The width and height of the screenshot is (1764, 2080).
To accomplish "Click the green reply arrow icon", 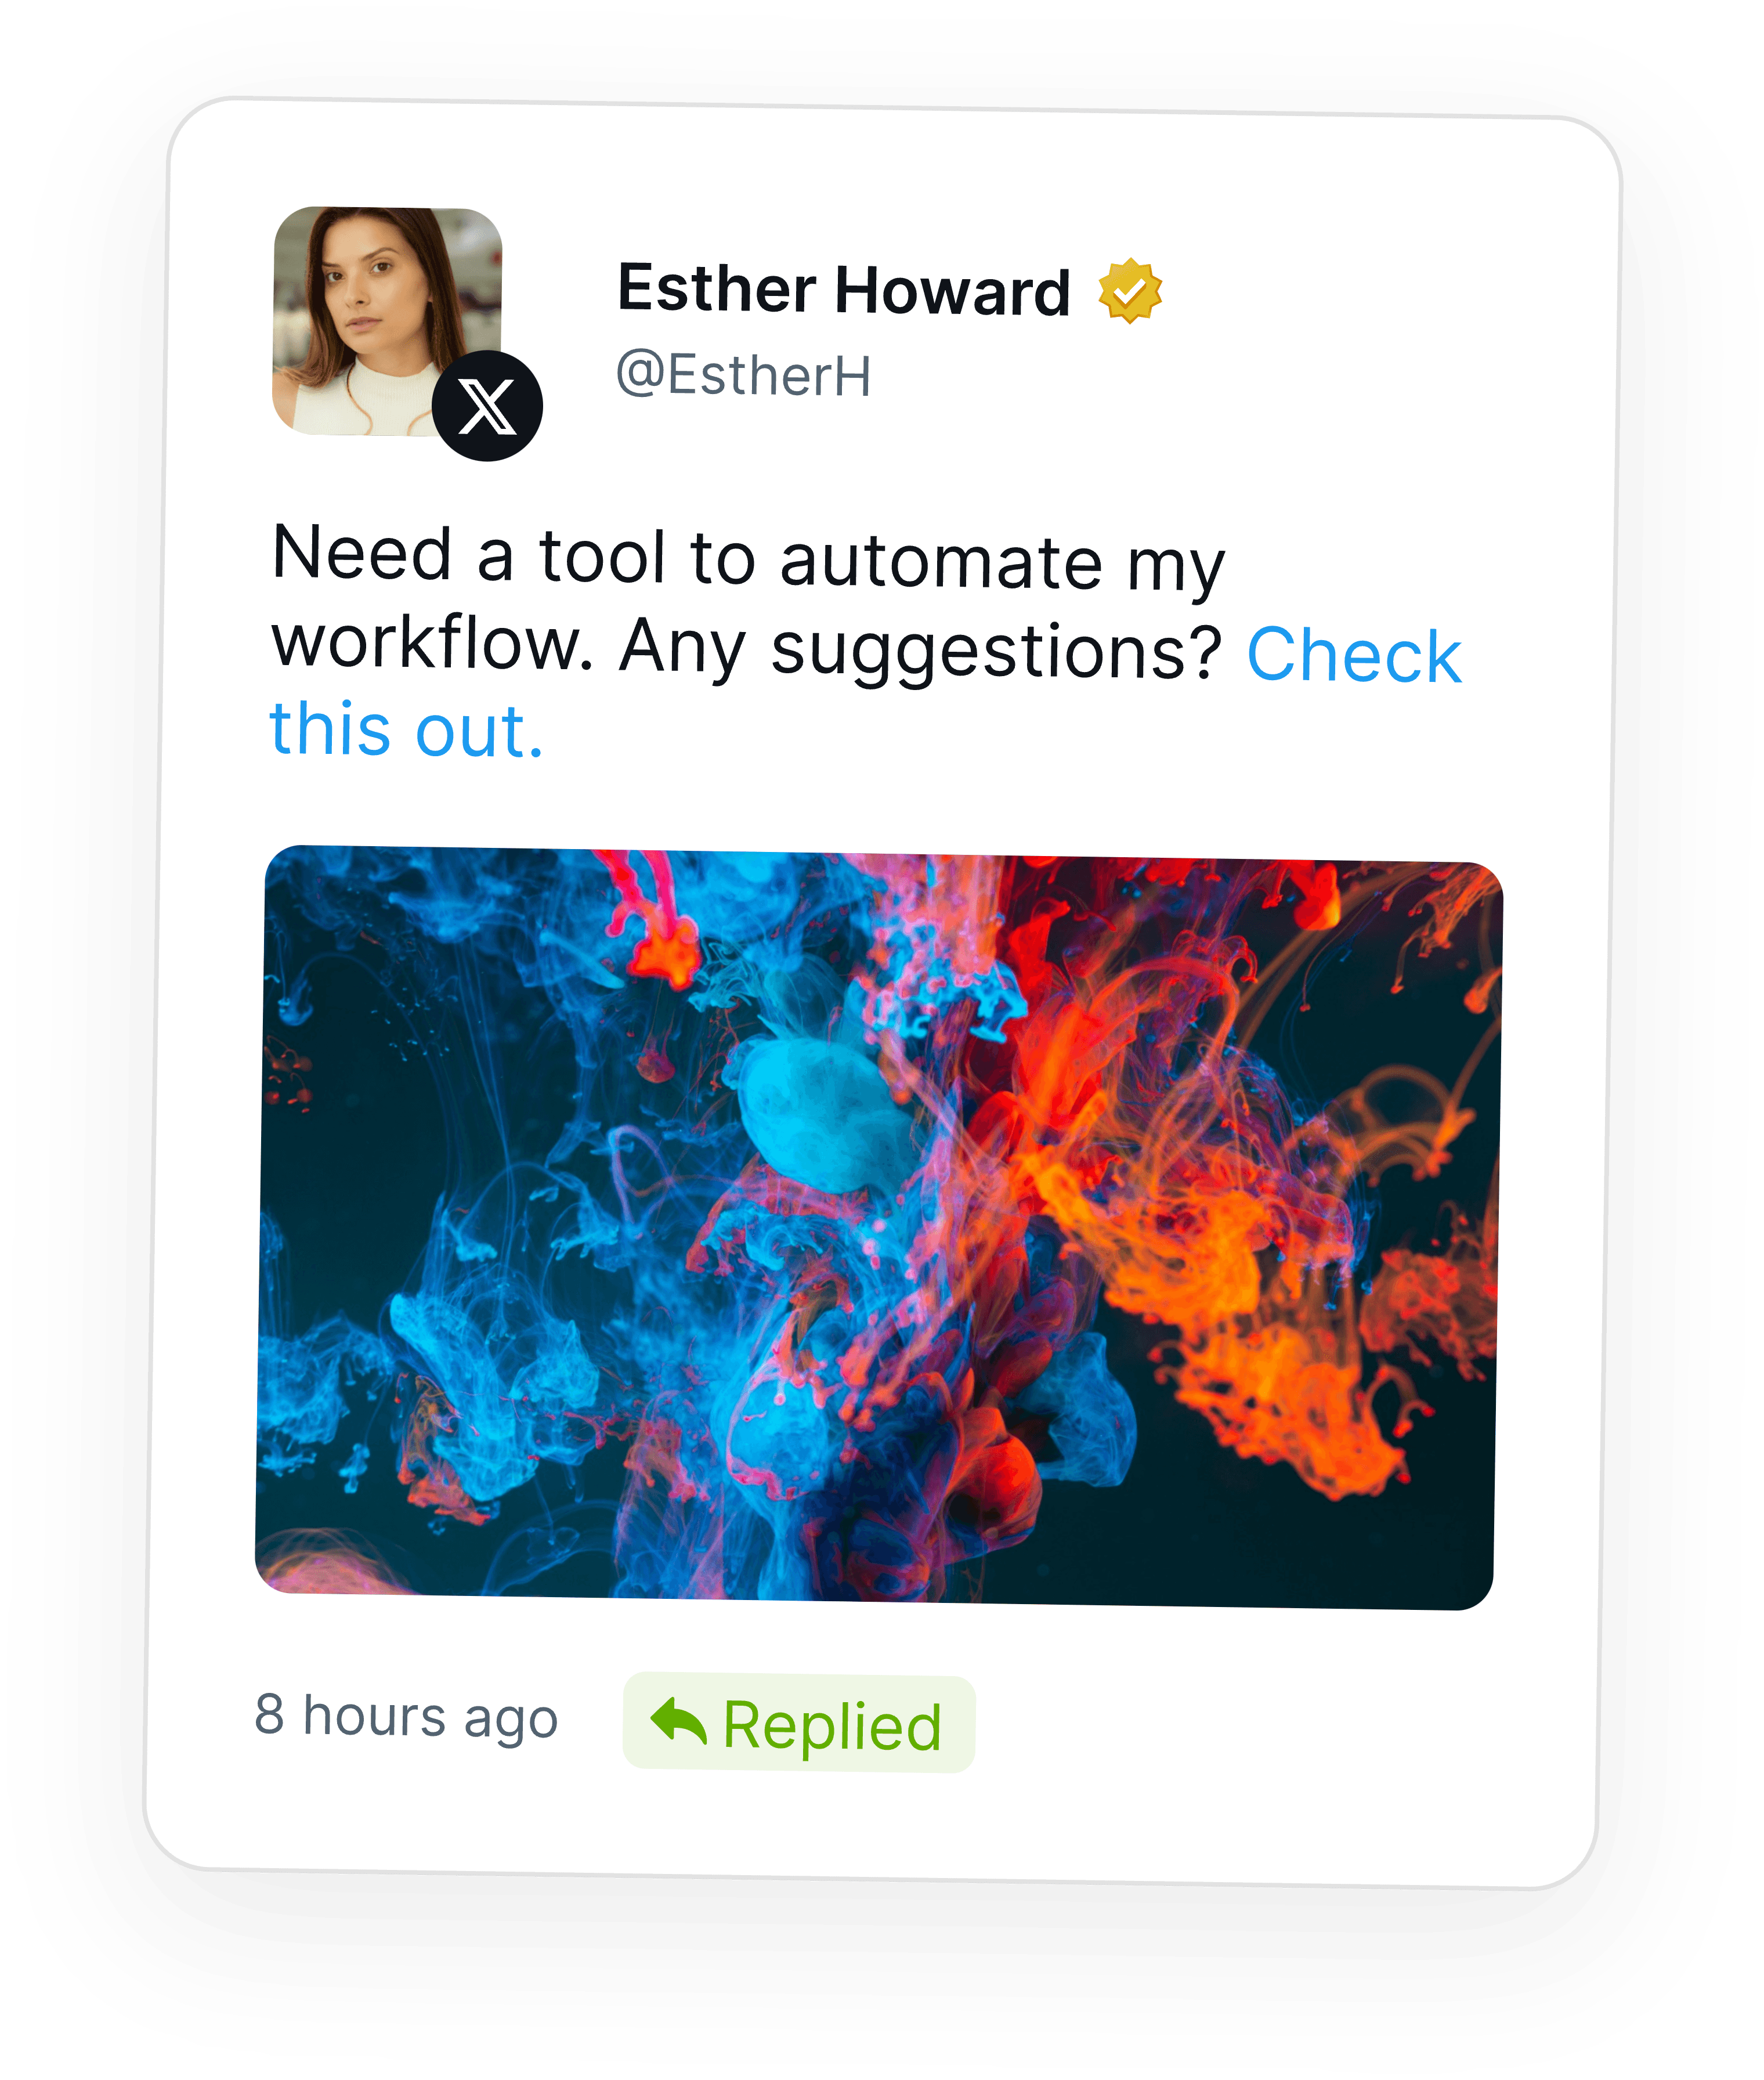I will tap(679, 1722).
